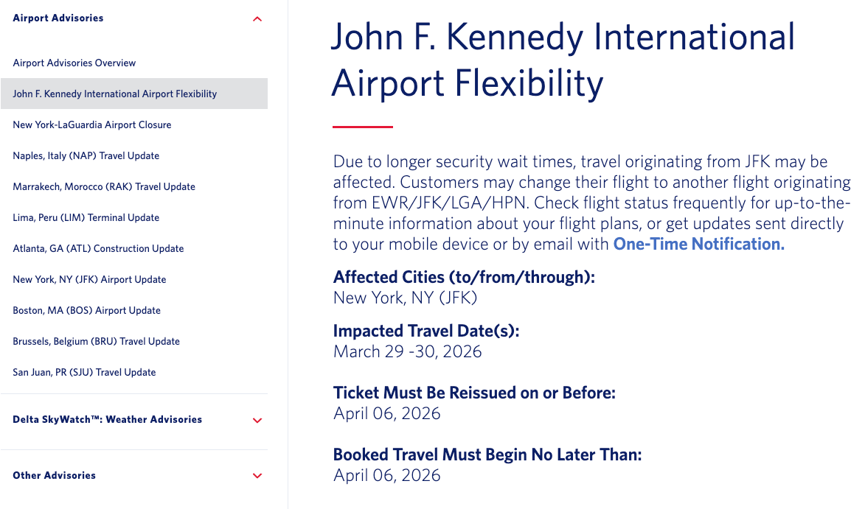
Task: Expand the Other Advisories section
Action: point(257,475)
